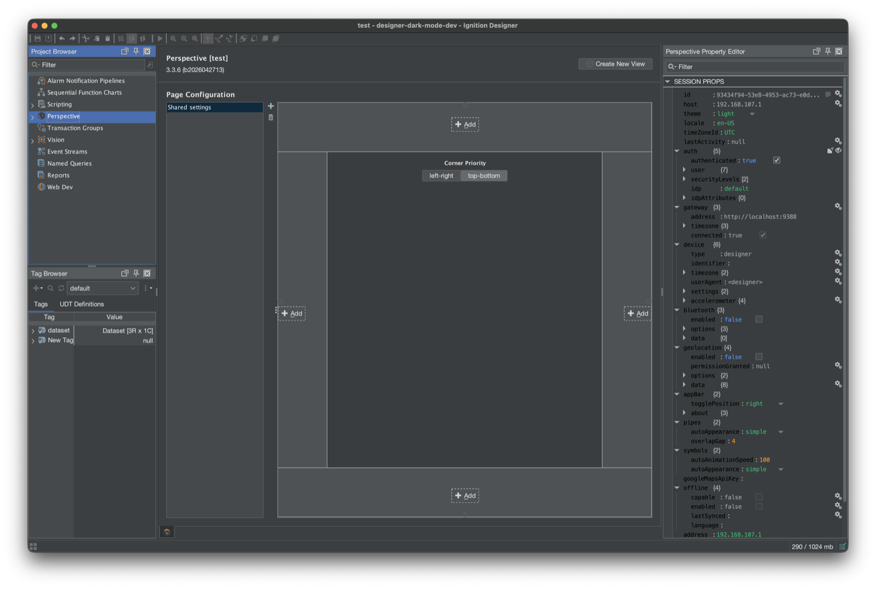Image resolution: width=876 pixels, height=589 pixels.
Task: Click Add in the left dock region
Action: [x=292, y=313]
